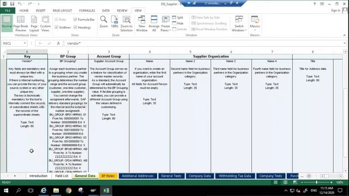Open Chrome from the taskbar

coord(69,191)
